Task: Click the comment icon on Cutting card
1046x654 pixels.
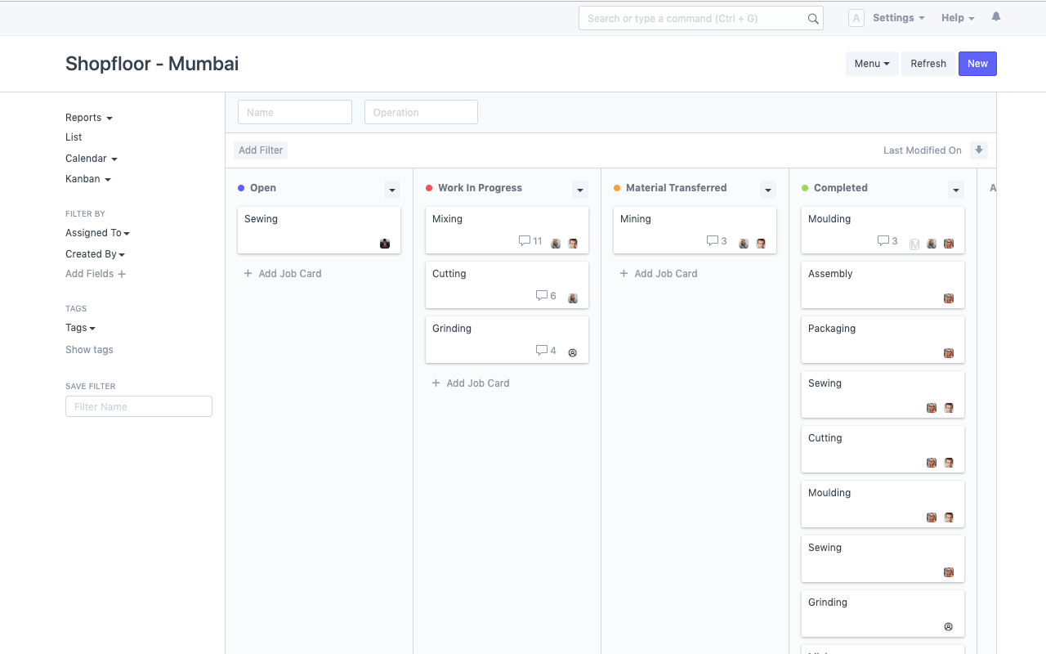Action: pyautogui.click(x=541, y=296)
